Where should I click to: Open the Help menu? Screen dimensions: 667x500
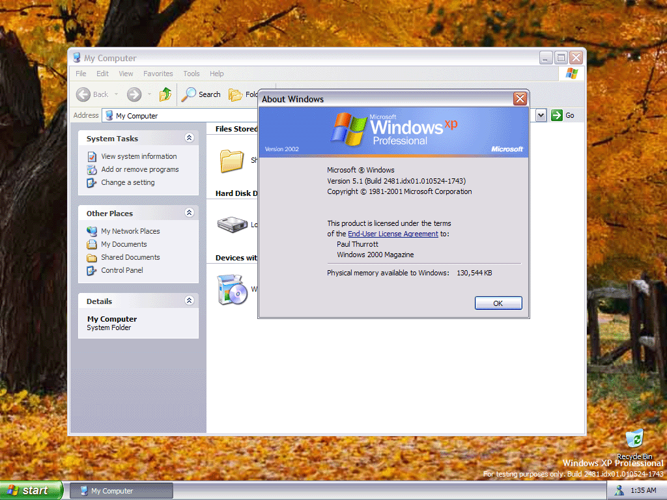[216, 74]
